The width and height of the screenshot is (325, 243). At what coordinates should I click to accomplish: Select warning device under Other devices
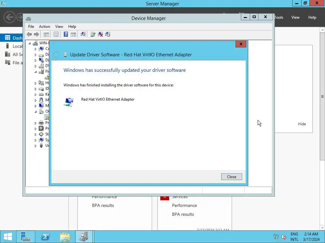tap(47, 117)
